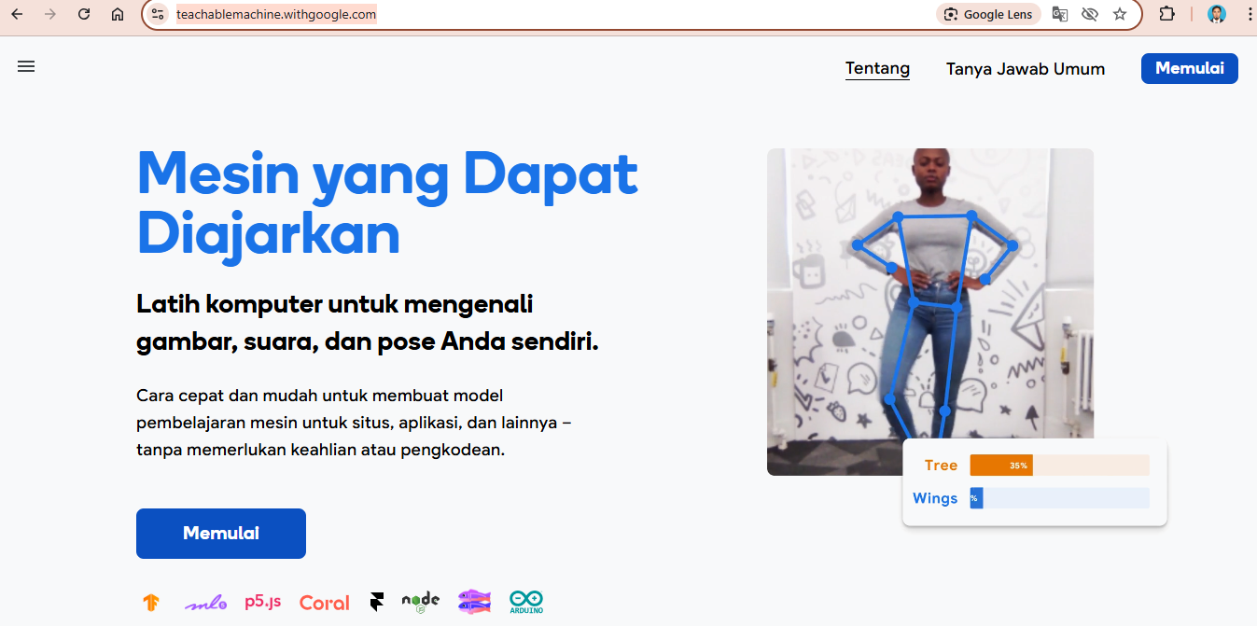Click the header Memulai button
The height and width of the screenshot is (626, 1257).
pos(1190,68)
